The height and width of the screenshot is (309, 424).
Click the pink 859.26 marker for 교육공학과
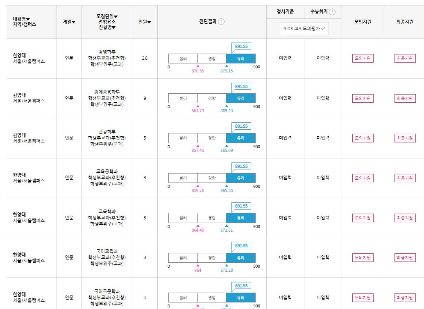click(198, 186)
